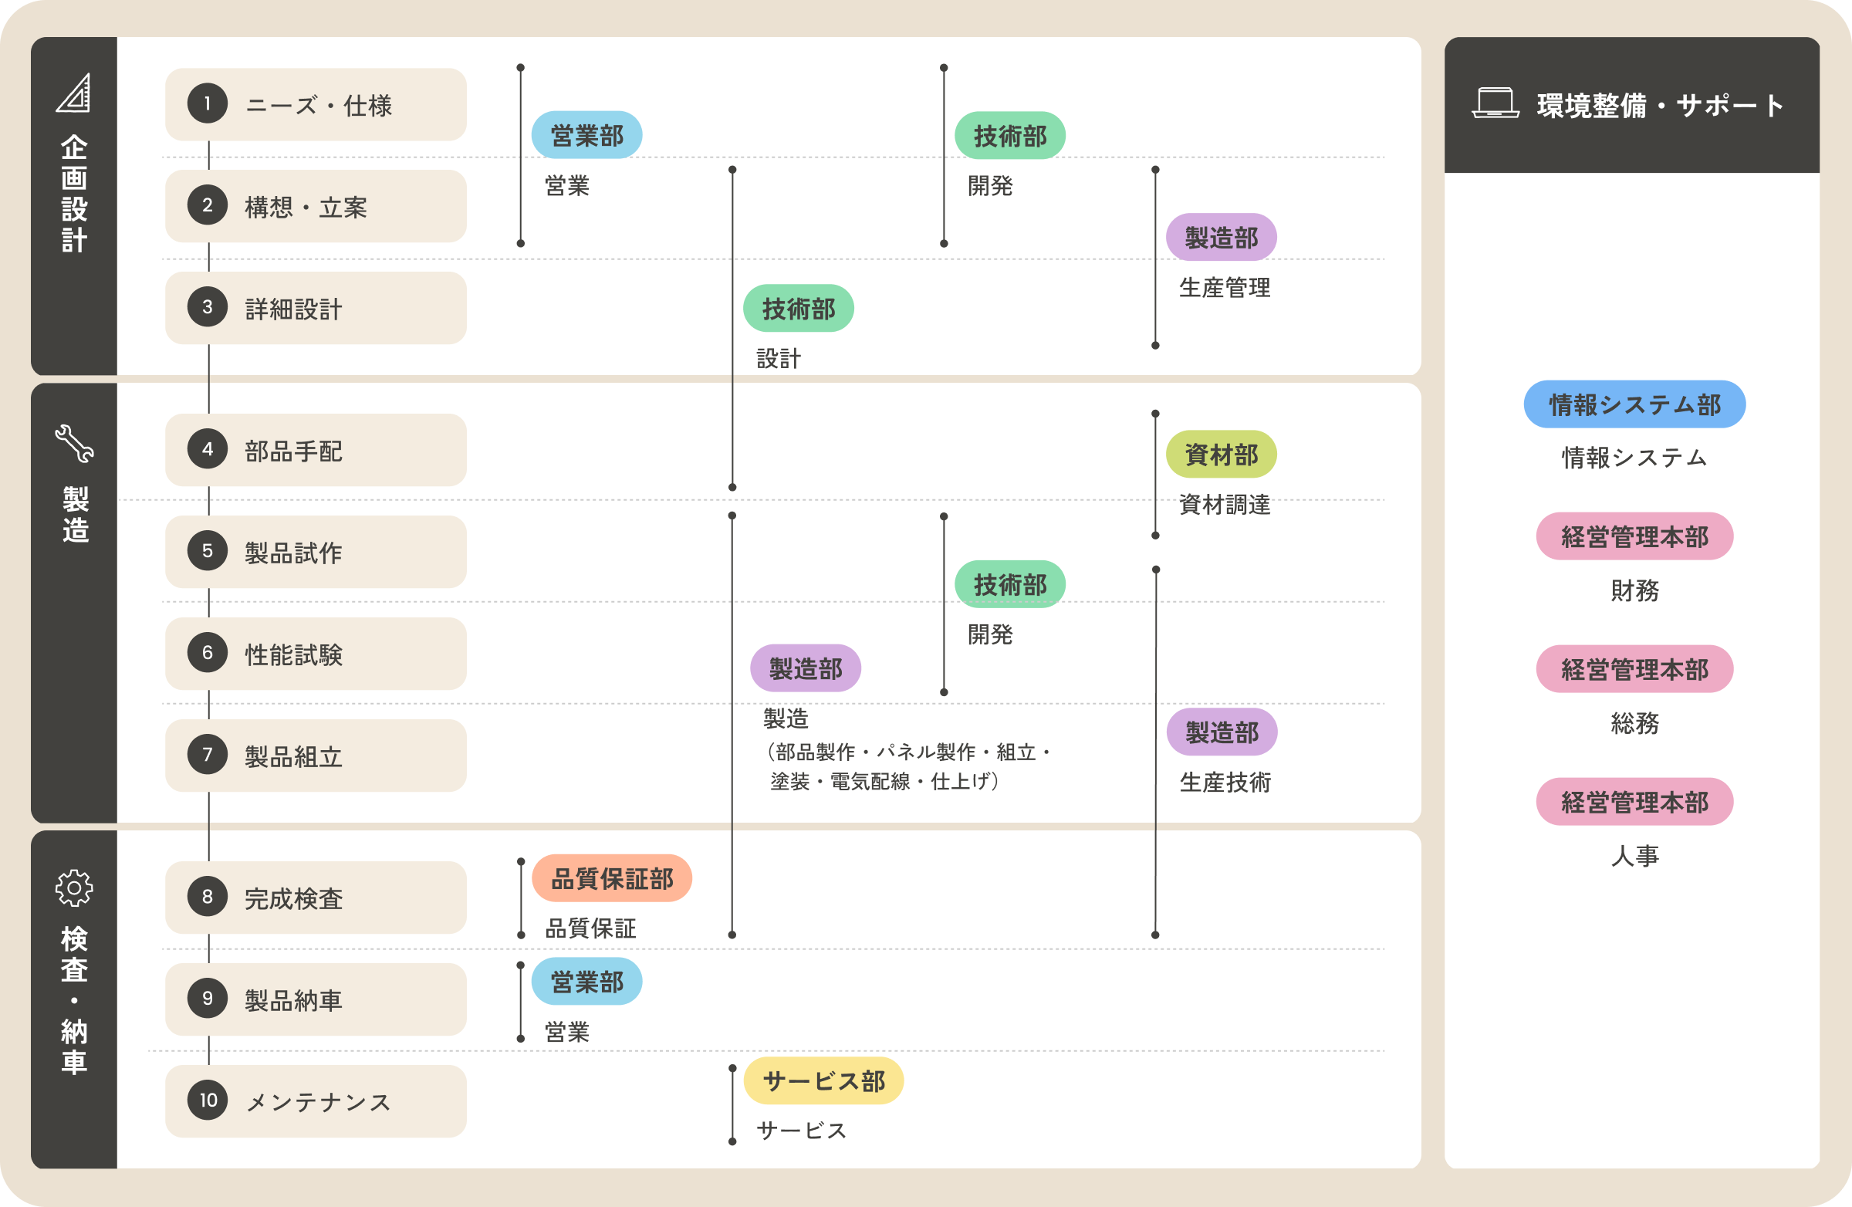Select the 部品手配 step box
The image size is (1852, 1207).
tap(315, 450)
